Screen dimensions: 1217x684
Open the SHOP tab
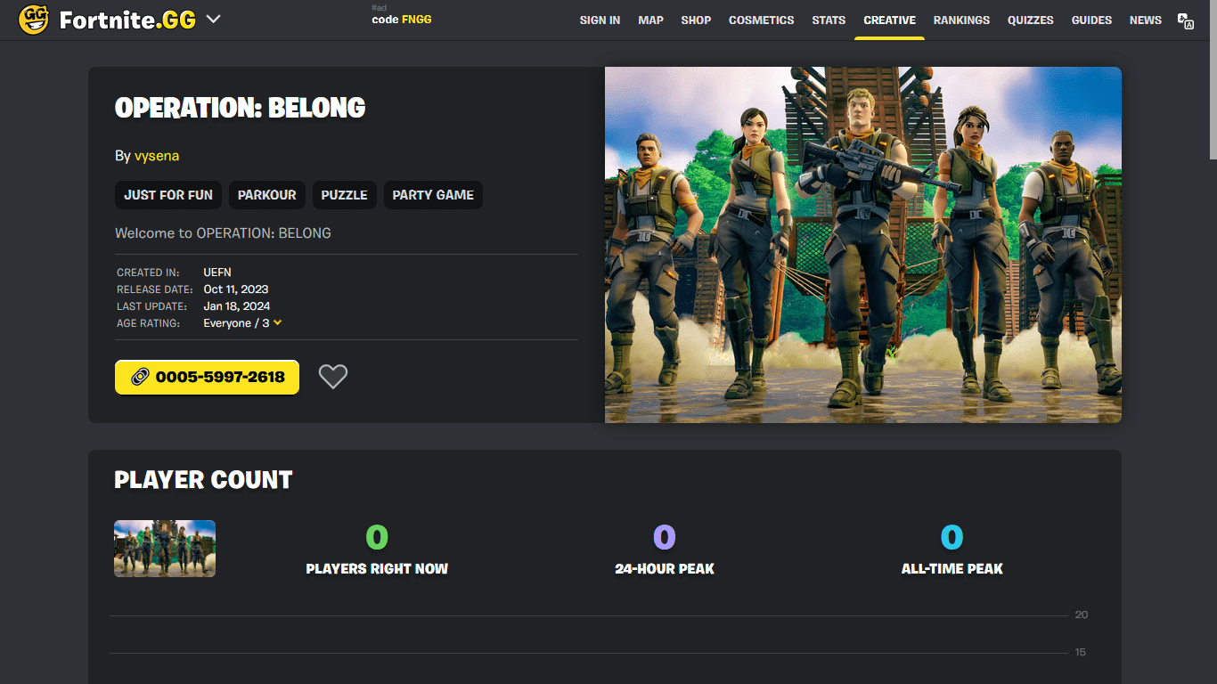(x=696, y=20)
